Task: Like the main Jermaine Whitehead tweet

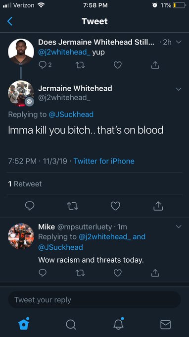Action: 115,206
